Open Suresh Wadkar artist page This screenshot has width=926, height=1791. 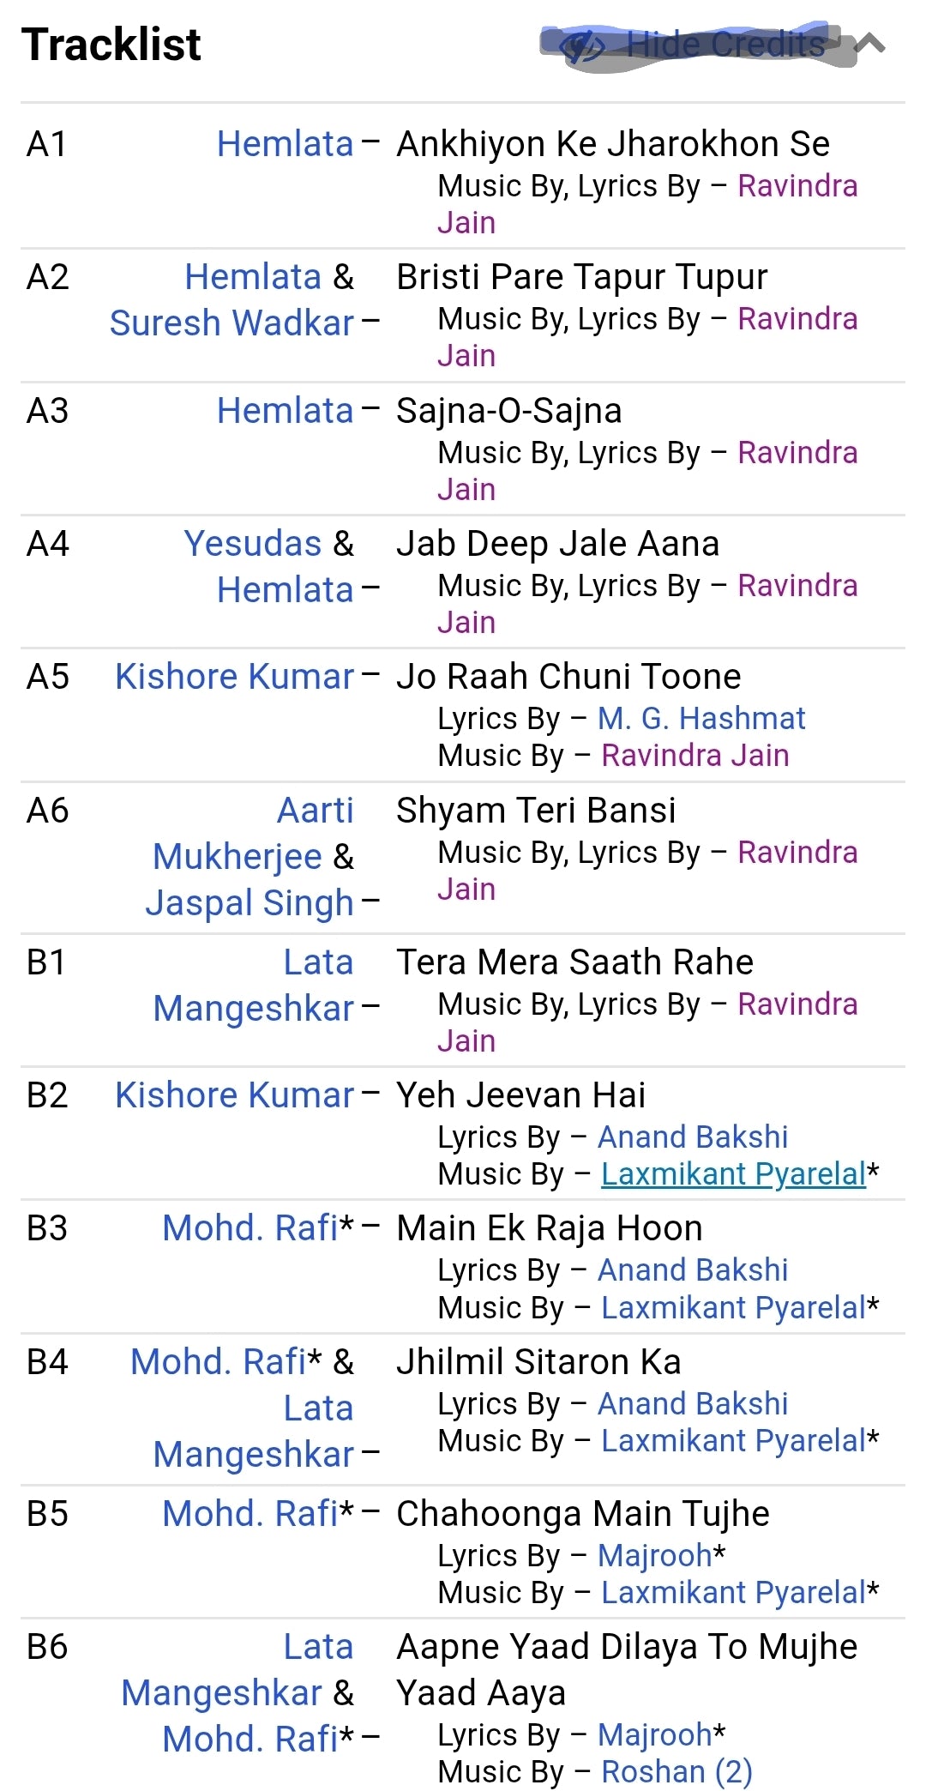[x=231, y=323]
